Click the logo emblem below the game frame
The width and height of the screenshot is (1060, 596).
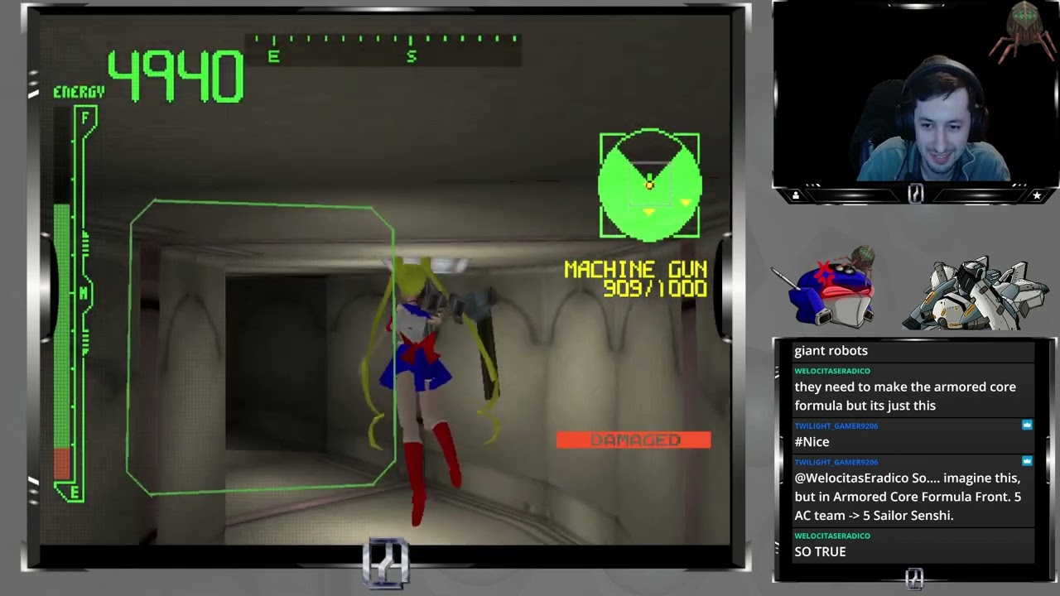point(386,562)
